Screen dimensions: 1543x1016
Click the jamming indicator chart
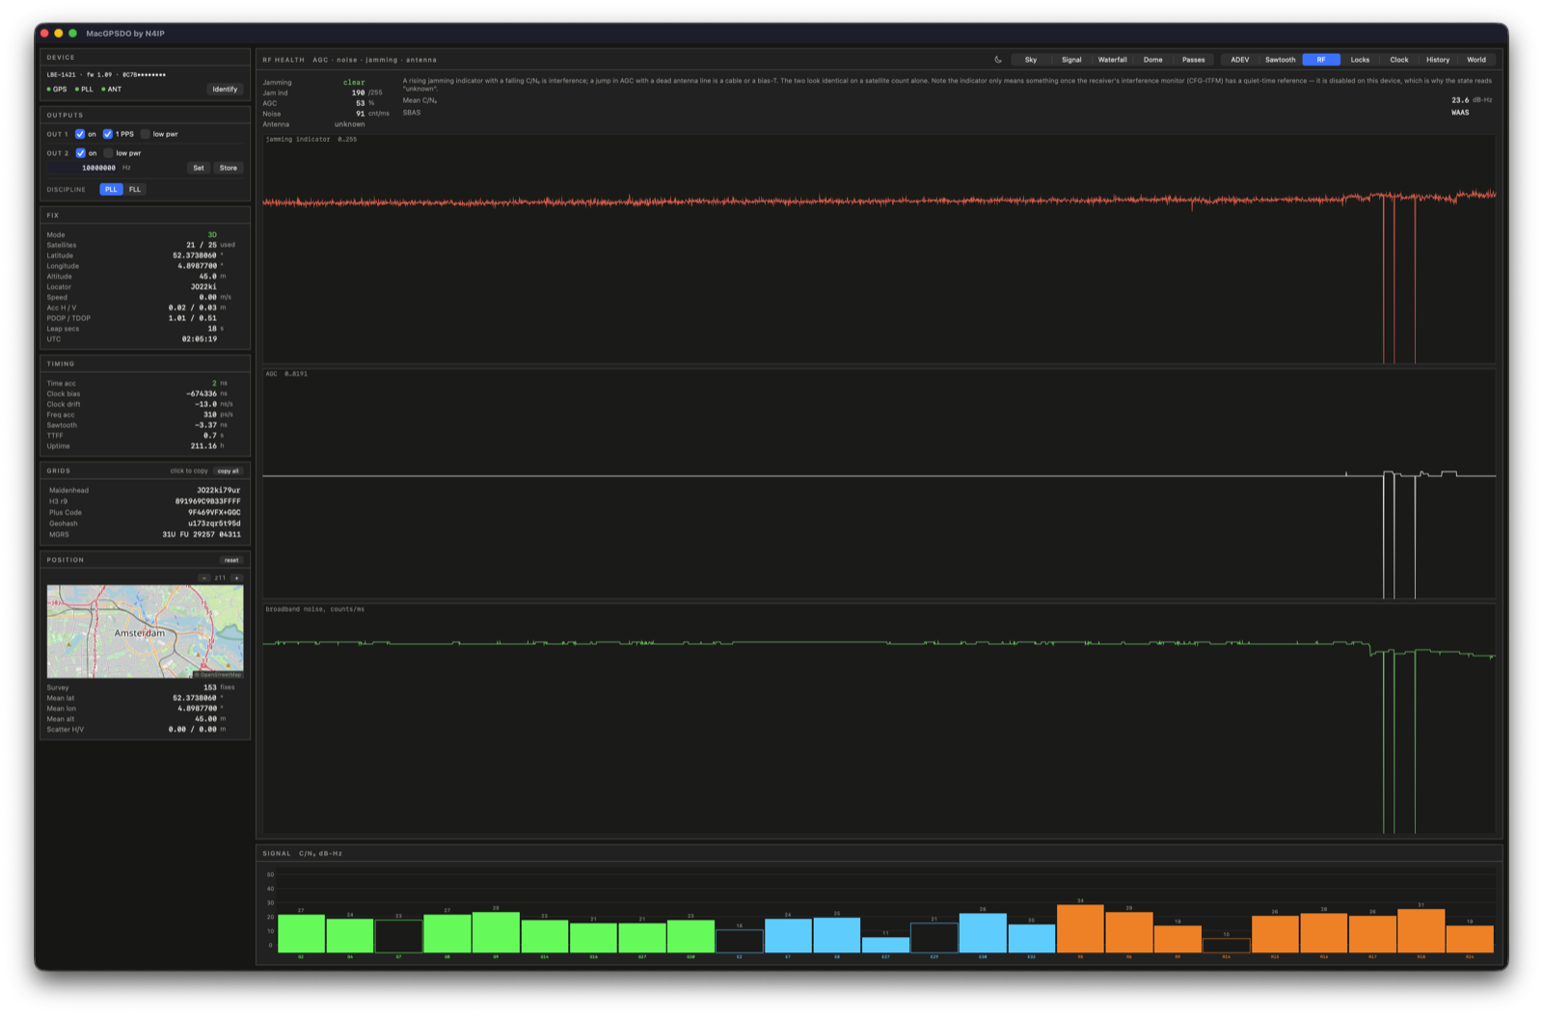pyautogui.click(x=880, y=249)
